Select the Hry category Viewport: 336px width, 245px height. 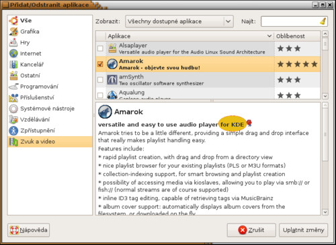[x=50, y=42]
